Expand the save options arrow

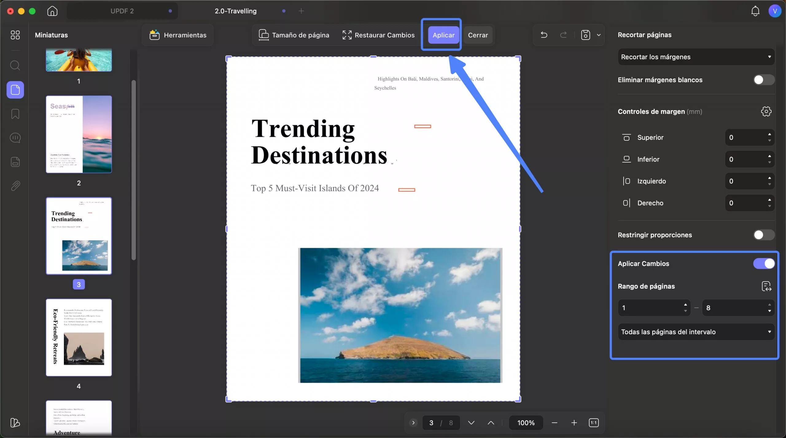pos(598,35)
